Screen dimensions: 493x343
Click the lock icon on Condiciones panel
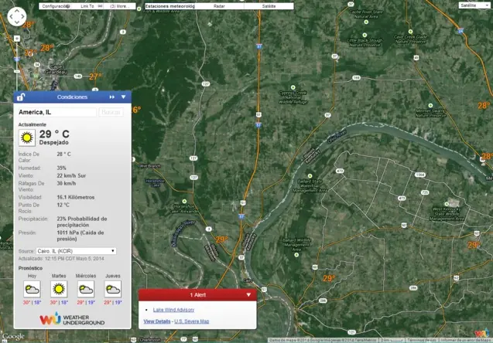21,97
